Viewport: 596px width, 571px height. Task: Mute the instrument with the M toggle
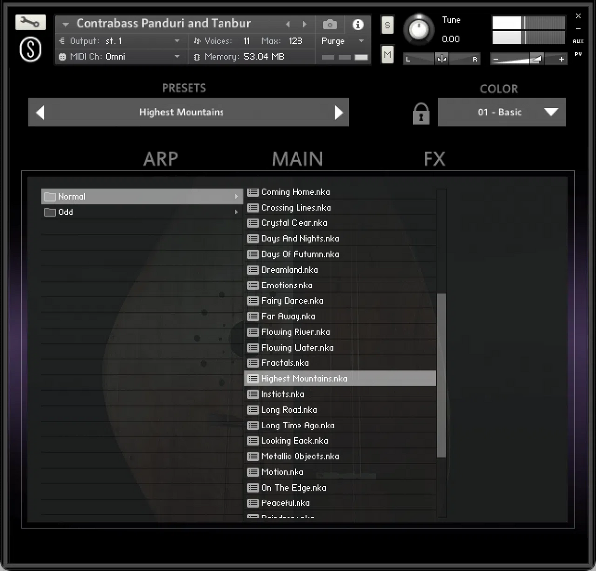click(x=387, y=54)
